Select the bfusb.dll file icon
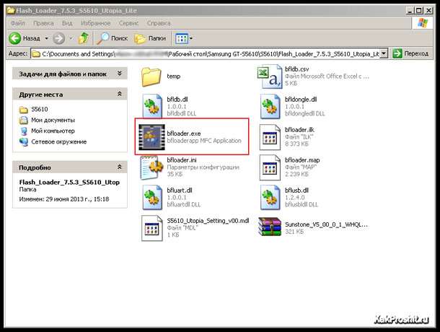This screenshot has width=440, height=332. [x=269, y=196]
